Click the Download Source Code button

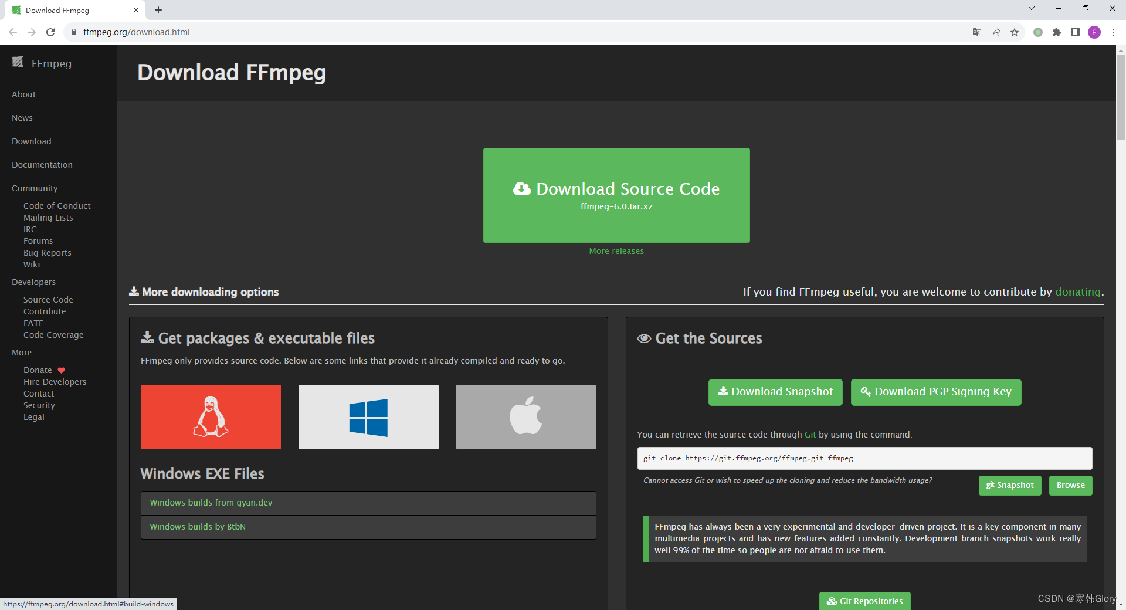616,195
